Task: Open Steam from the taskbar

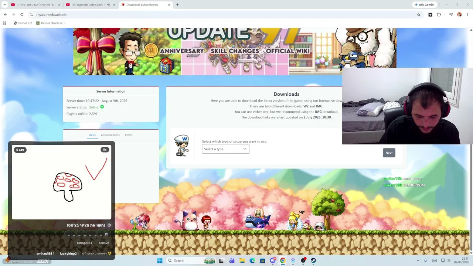Action: (313, 260)
